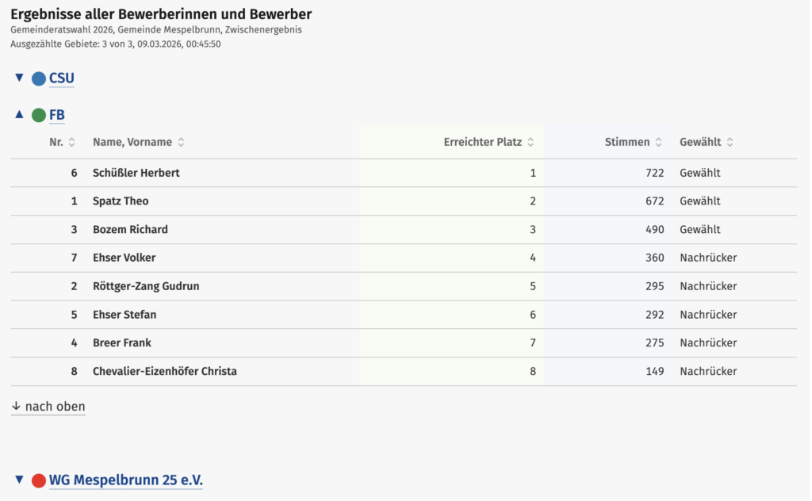Select the Chevalier-Eizenhöfer Christa row
The image size is (812, 501).
pos(165,371)
